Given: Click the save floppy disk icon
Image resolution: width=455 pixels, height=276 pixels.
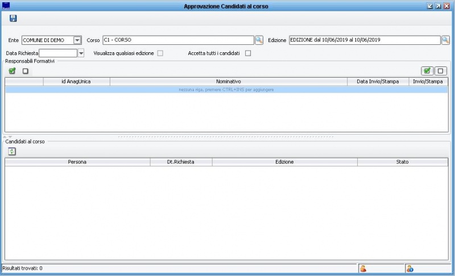Looking at the screenshot, I should click(x=13, y=18).
